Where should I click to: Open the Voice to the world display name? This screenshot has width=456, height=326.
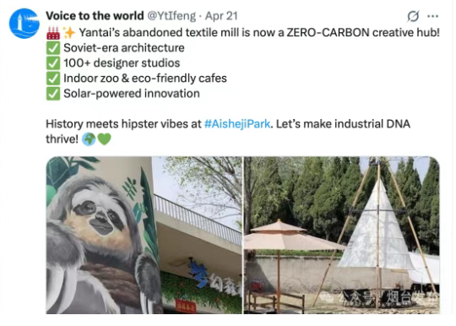tap(95, 16)
